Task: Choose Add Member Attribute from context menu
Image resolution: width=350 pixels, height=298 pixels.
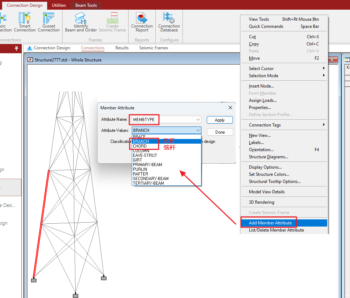Action: [270, 223]
